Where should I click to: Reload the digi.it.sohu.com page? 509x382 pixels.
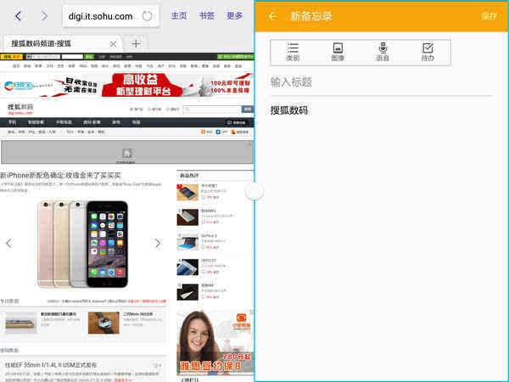tap(147, 15)
